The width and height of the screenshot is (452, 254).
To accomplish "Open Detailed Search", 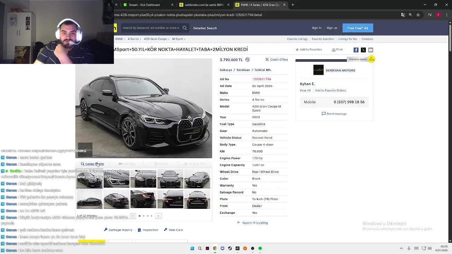I will click(x=205, y=28).
